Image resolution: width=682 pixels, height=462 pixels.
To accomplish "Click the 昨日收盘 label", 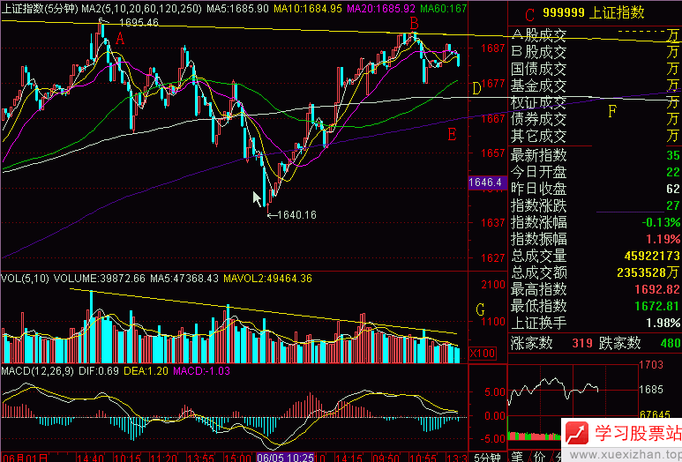I will [x=538, y=189].
